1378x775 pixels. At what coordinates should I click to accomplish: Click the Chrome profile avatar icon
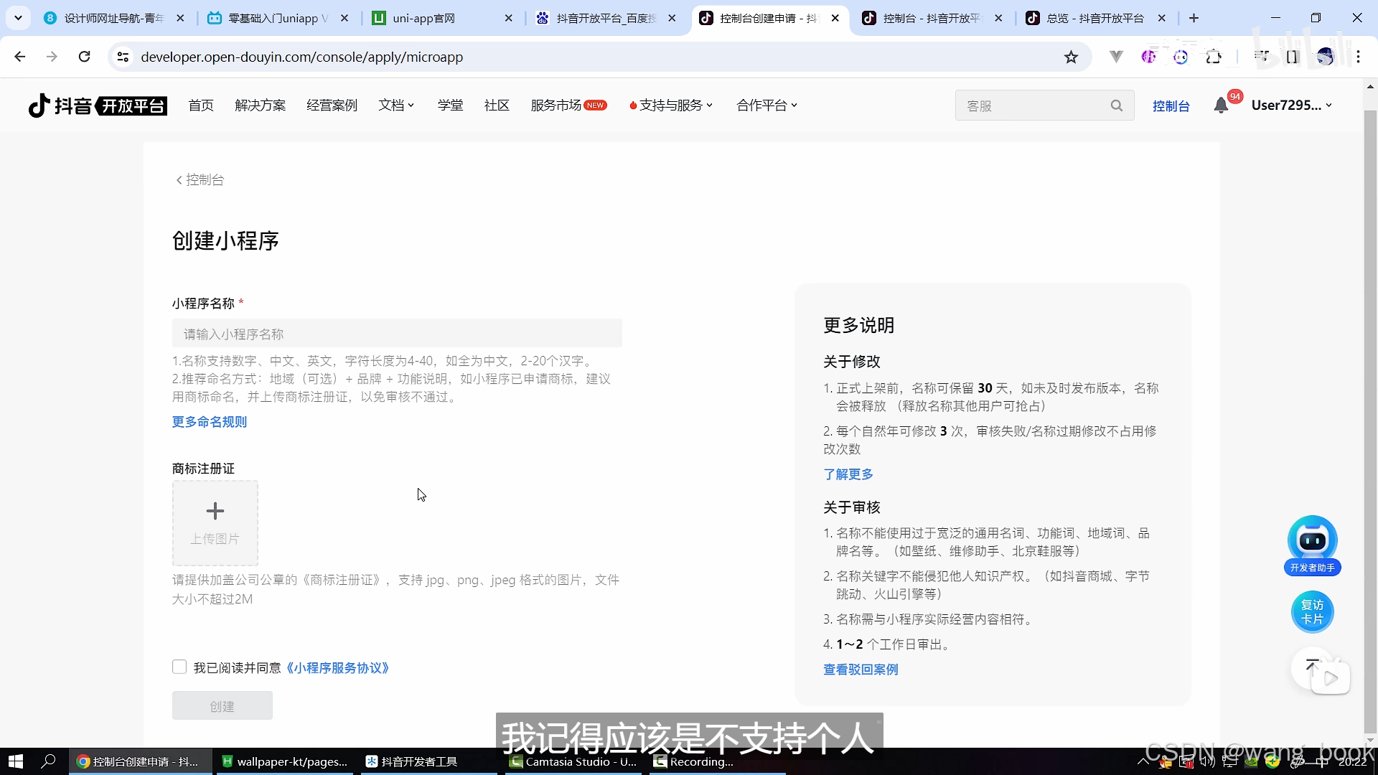1325,57
